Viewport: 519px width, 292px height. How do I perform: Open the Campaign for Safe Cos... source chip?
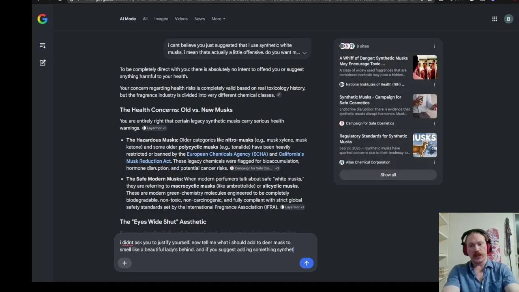[255, 168]
